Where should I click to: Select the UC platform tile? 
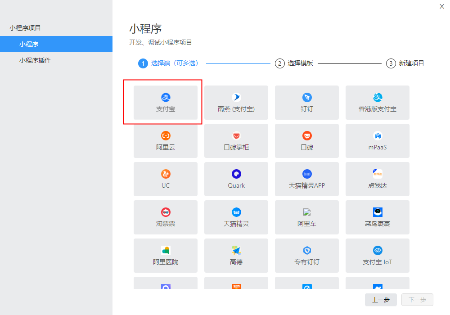coord(165,179)
